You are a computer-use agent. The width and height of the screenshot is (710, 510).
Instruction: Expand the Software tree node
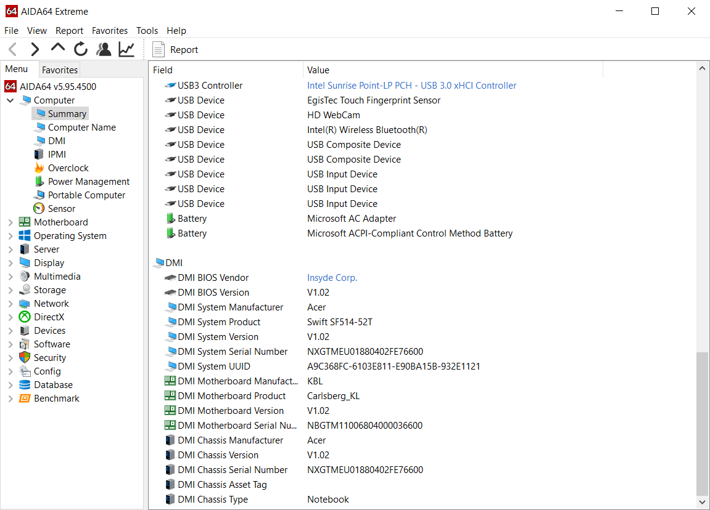point(10,344)
